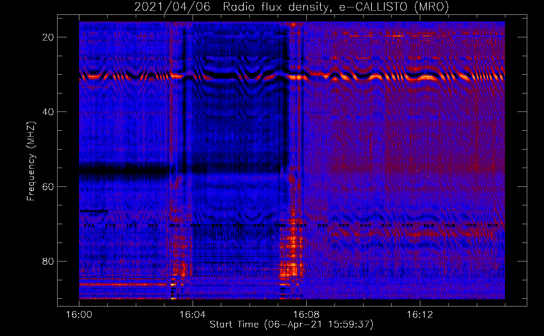
Task: Click the 16:12 time tick label
Action: tap(420, 315)
